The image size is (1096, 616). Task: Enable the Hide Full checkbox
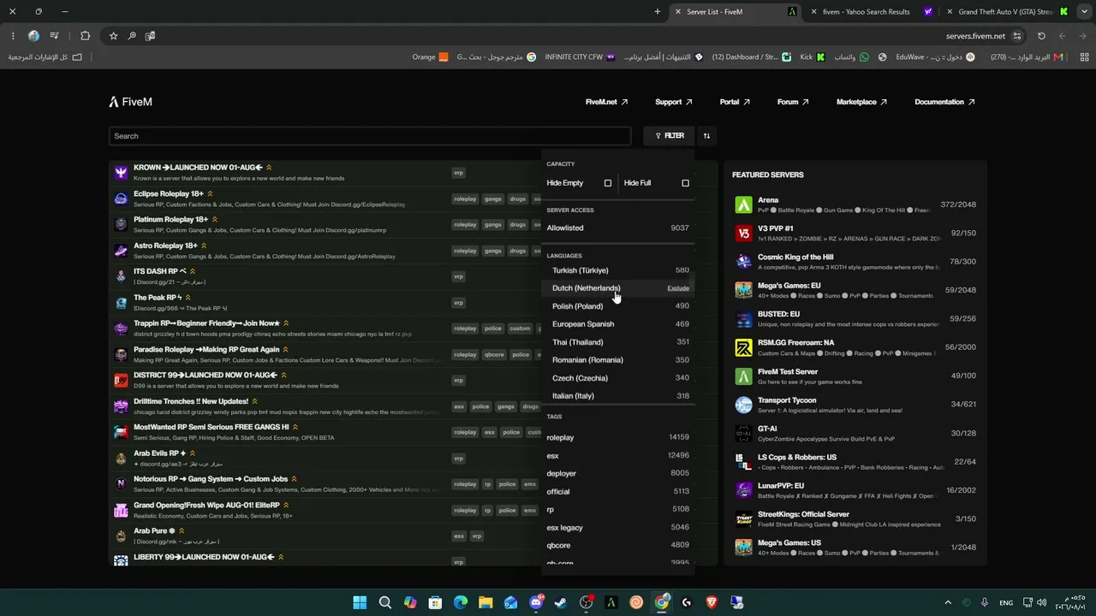[685, 183]
